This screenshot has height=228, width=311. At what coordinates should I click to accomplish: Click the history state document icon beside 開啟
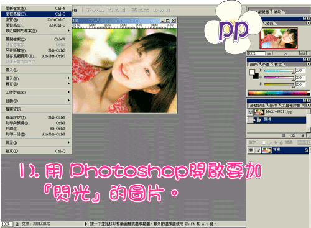point(259,120)
